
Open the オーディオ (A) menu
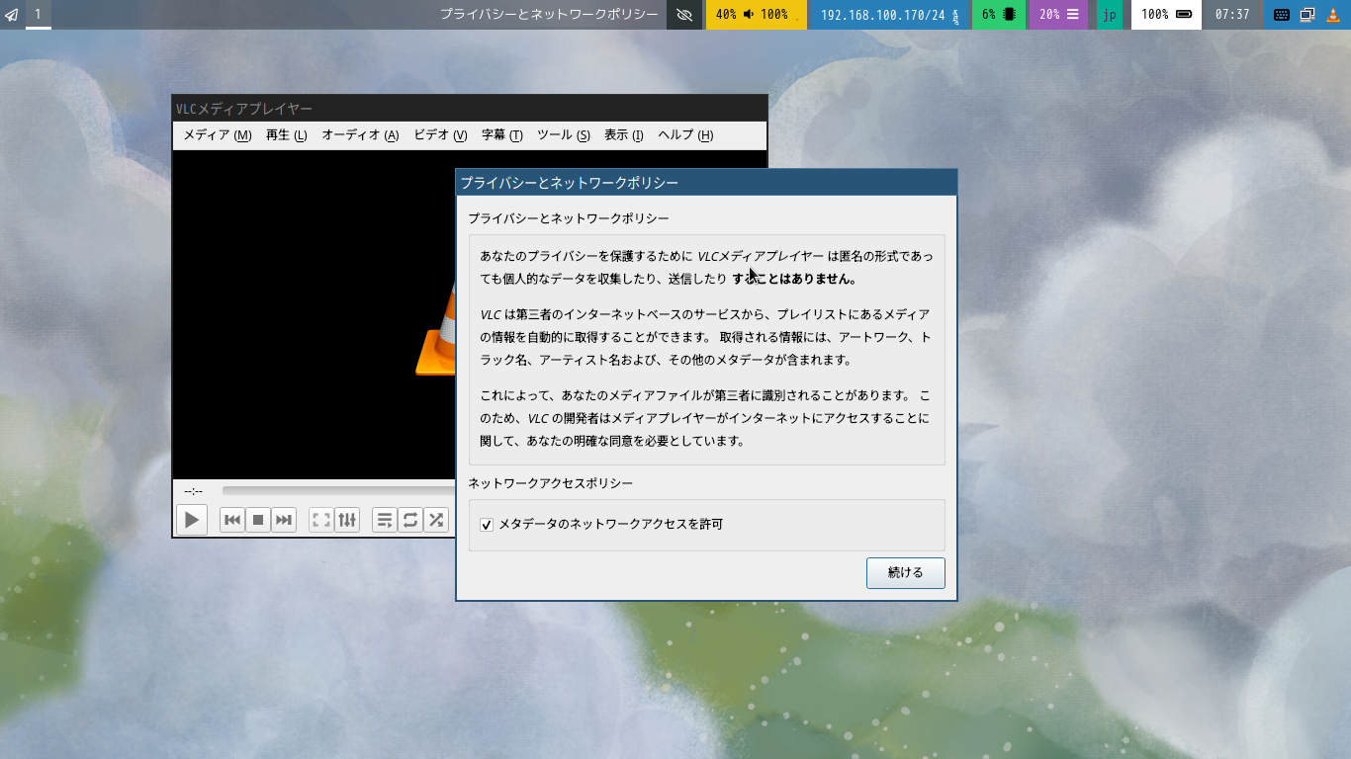point(360,135)
